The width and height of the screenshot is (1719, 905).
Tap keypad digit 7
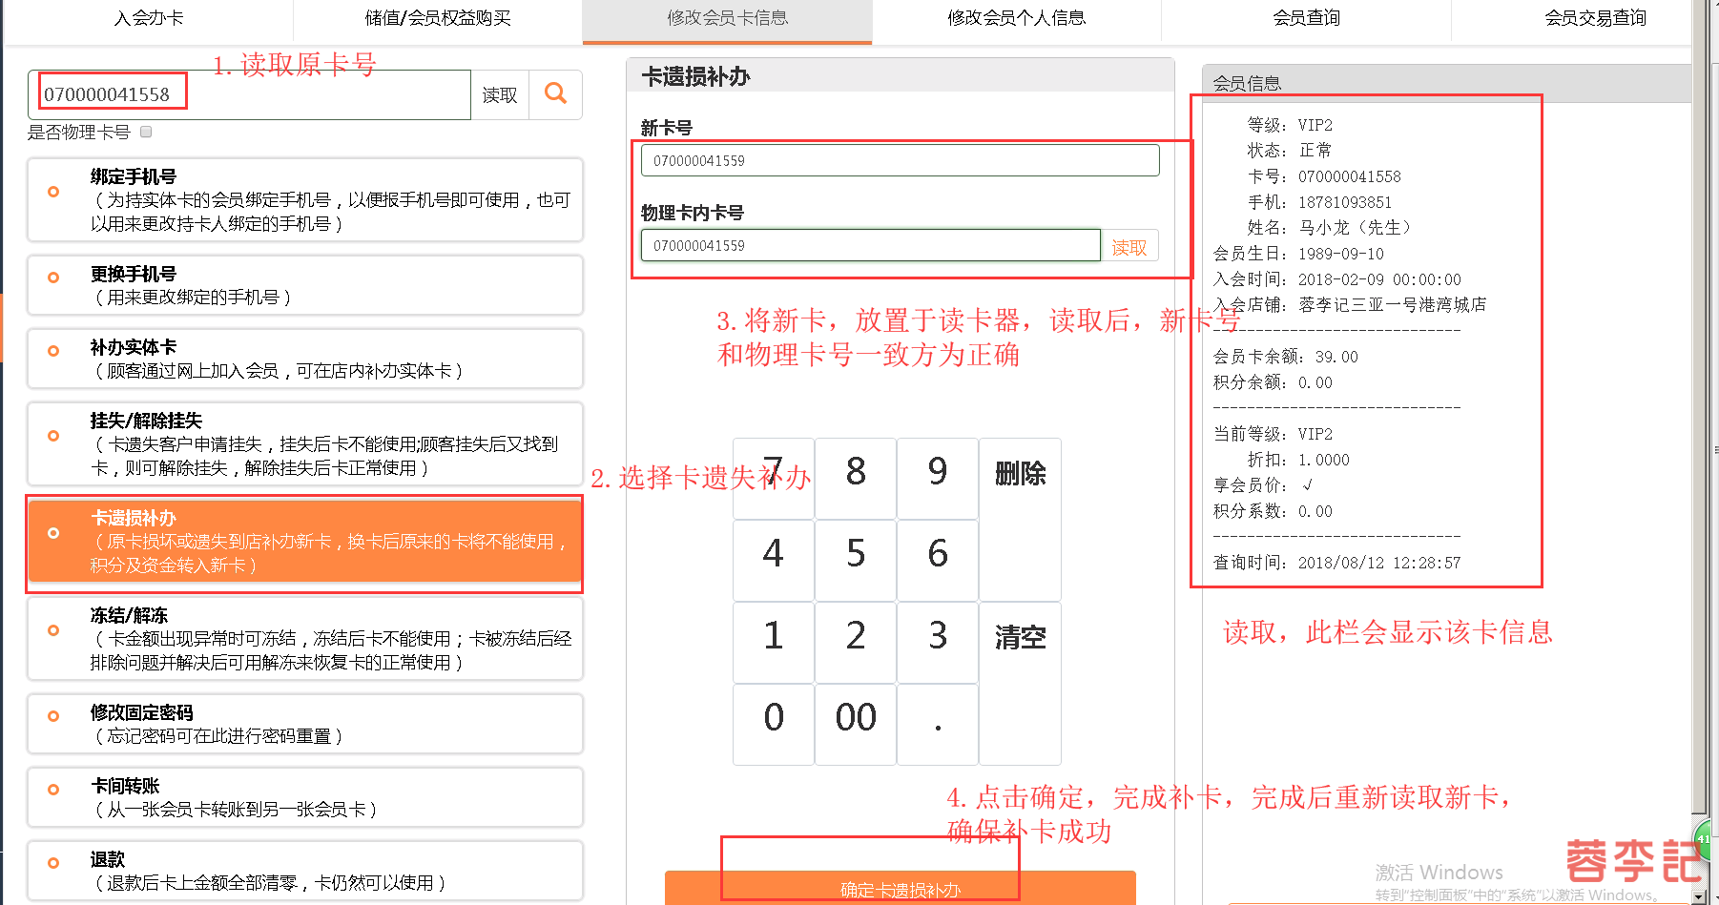coord(774,479)
